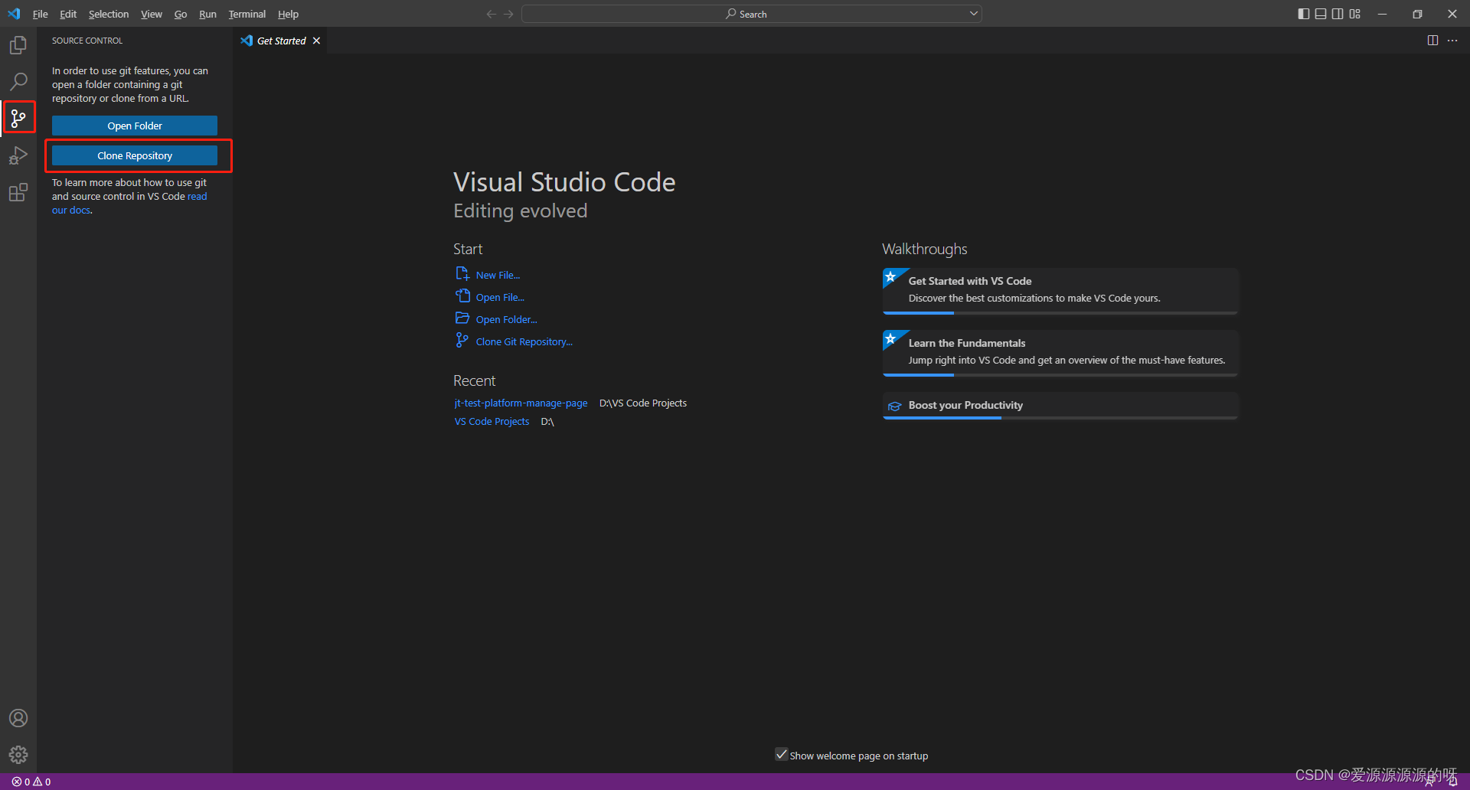Open the Edit menu
The image size is (1470, 790).
coord(68,14)
